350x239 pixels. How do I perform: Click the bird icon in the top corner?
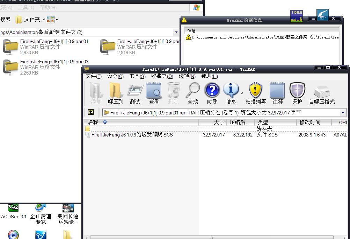point(322,15)
